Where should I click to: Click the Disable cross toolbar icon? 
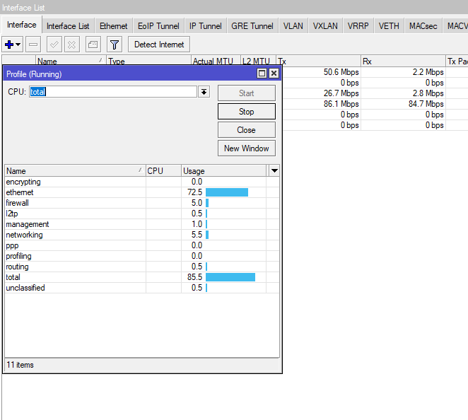point(72,45)
